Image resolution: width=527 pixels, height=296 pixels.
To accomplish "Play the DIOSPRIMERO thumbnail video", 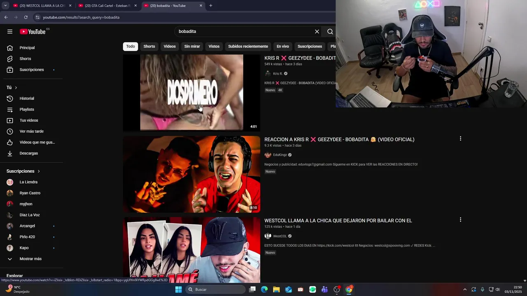I will (191, 93).
